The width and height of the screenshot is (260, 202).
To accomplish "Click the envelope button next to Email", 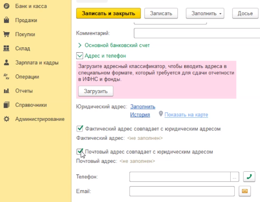I will (x=245, y=191).
